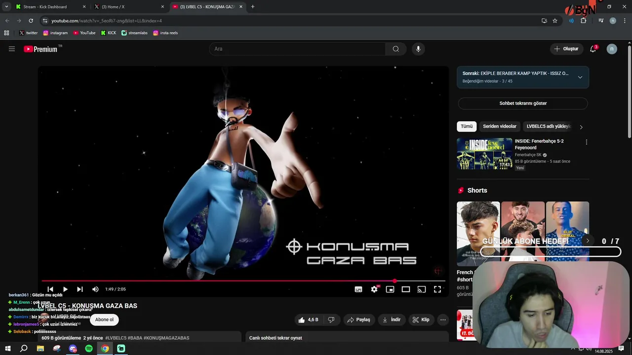Screen dimensions: 632x355
Task: Open the twitter bookmark
Action: click(28, 33)
